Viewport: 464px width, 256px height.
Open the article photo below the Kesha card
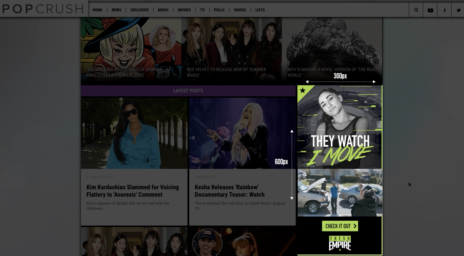[x=242, y=241]
